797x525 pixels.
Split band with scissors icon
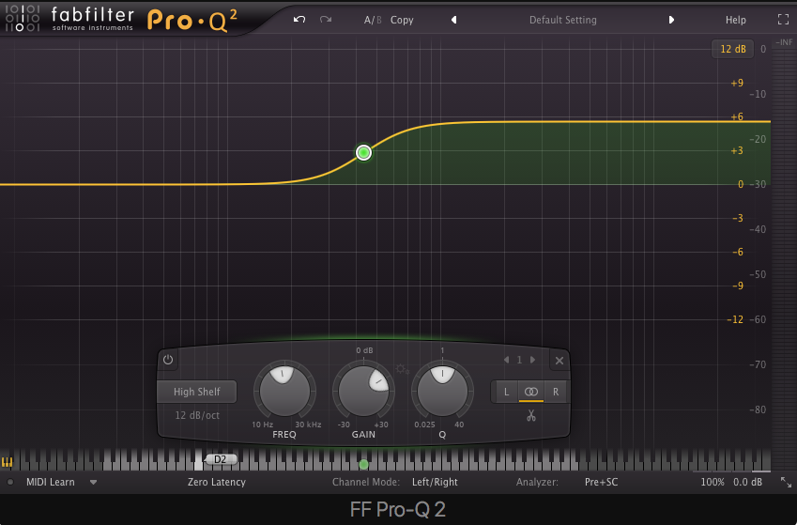[x=531, y=416]
